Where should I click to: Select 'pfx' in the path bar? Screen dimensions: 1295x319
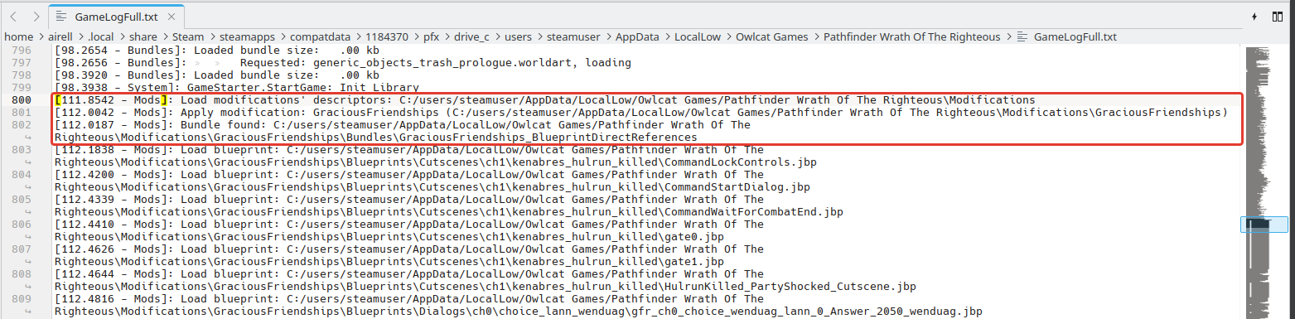432,36
